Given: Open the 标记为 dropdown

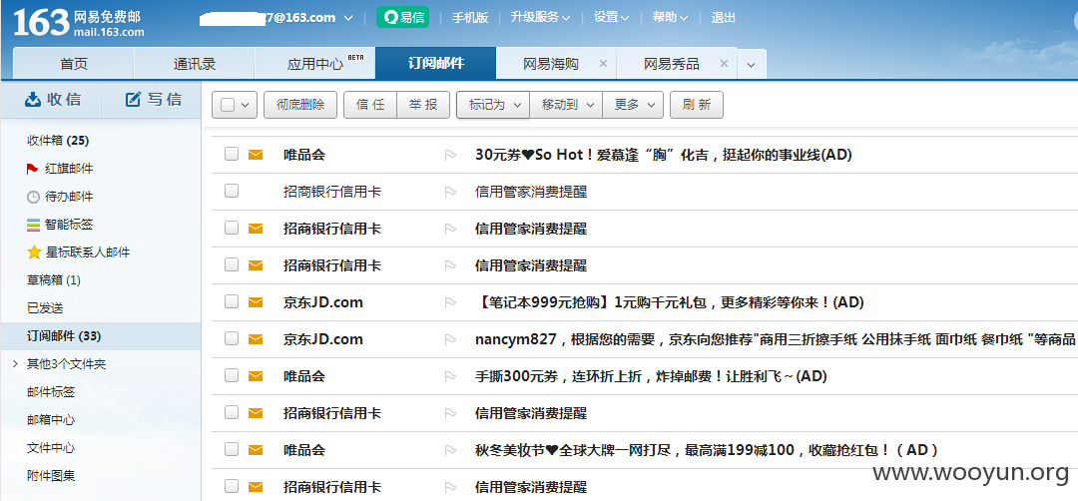Looking at the screenshot, I should coord(493,105).
